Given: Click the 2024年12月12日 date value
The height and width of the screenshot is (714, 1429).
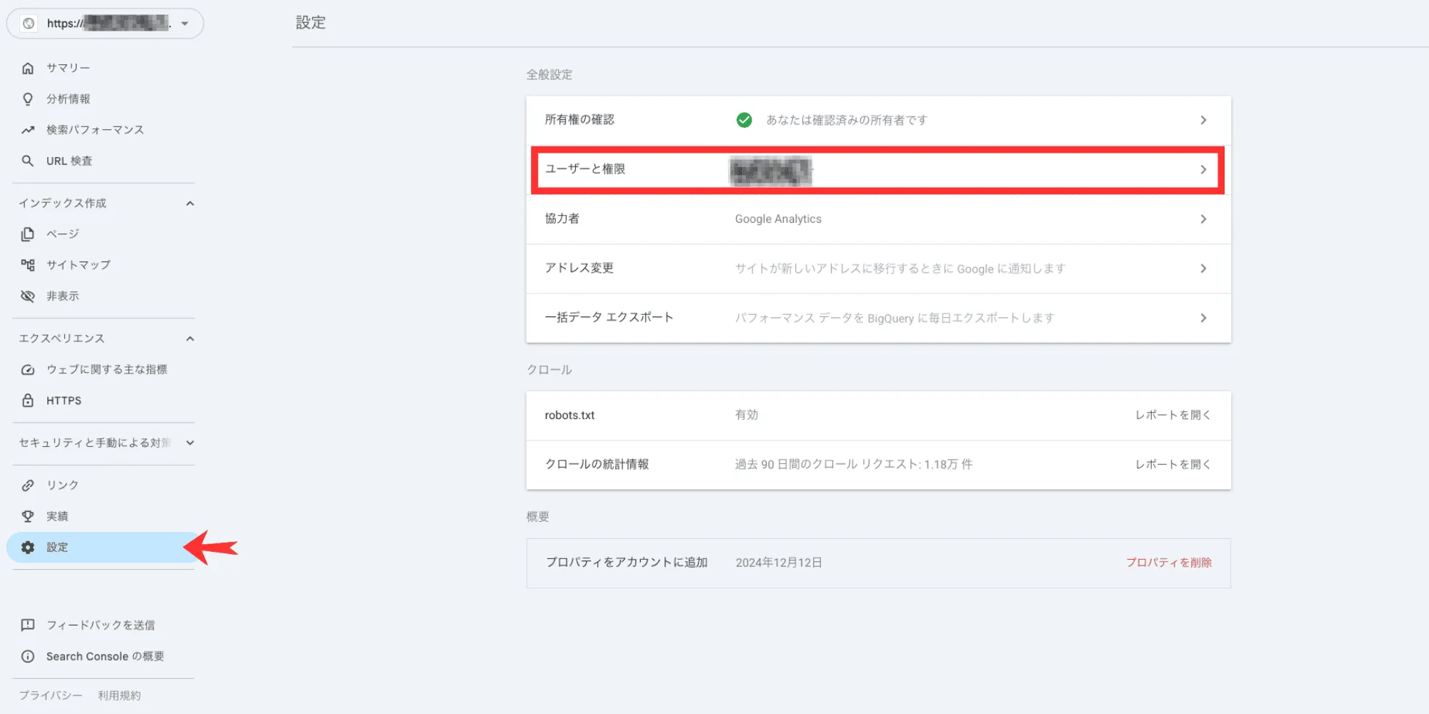Looking at the screenshot, I should tap(779, 563).
